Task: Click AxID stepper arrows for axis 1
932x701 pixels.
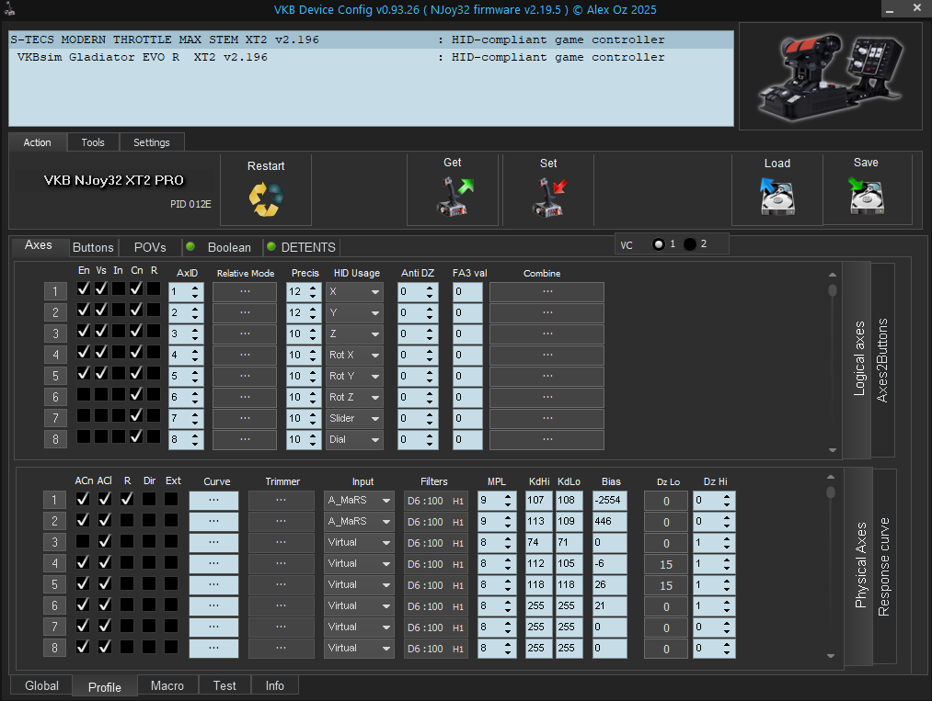Action: coord(195,292)
